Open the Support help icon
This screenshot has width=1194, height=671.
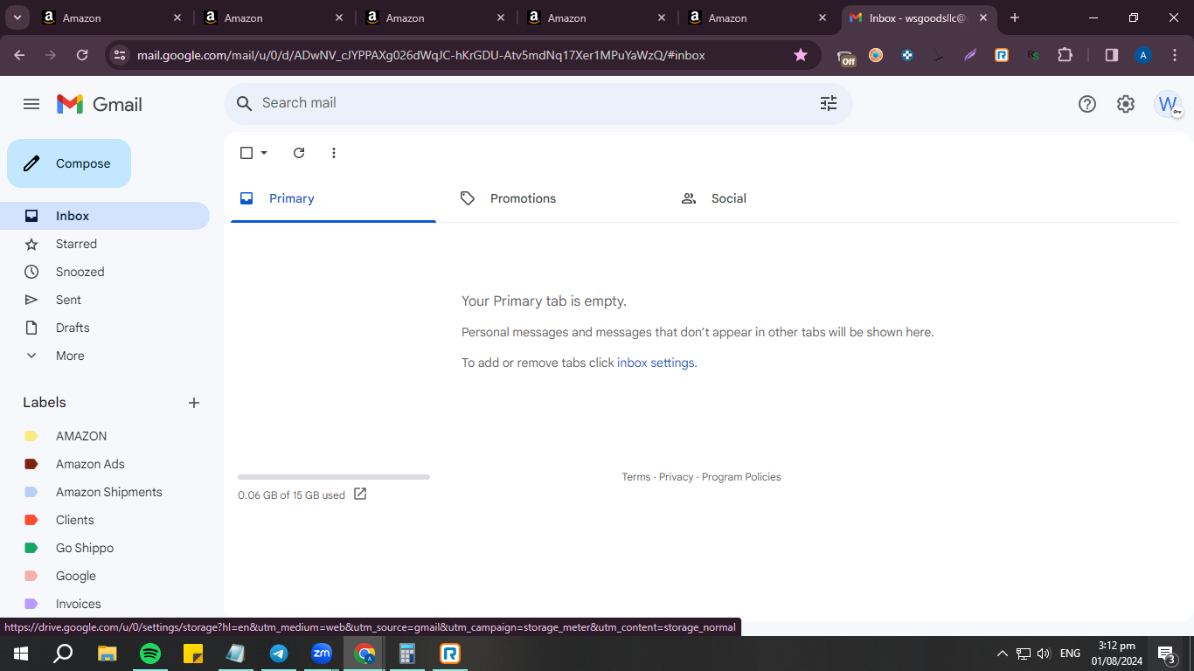click(1087, 104)
